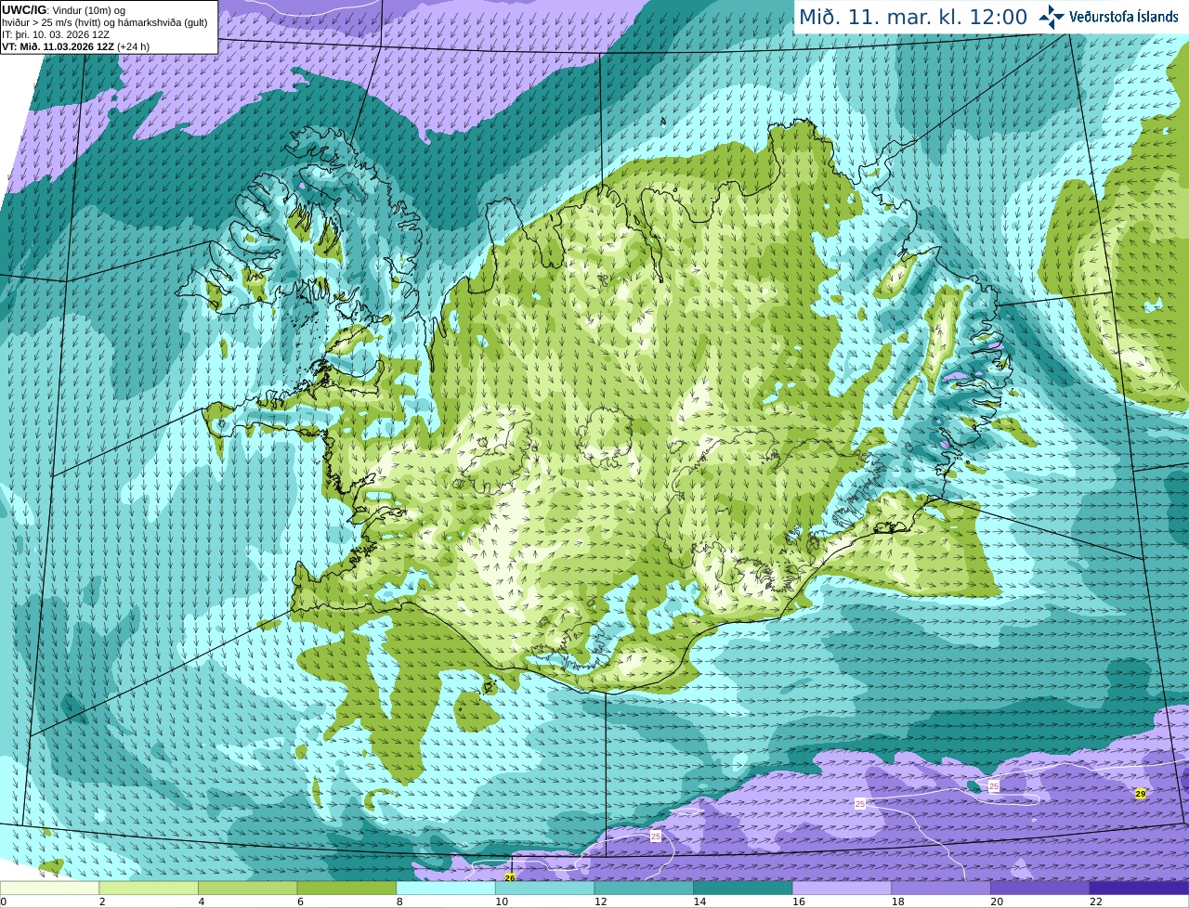Viewport: 1189px width, 908px height.
Task: Select the 14–16 m/s dark teal swatch
Action: pyautogui.click(x=743, y=888)
